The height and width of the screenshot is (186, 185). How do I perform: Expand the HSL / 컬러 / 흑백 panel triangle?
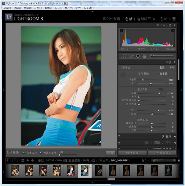[x=175, y=143]
